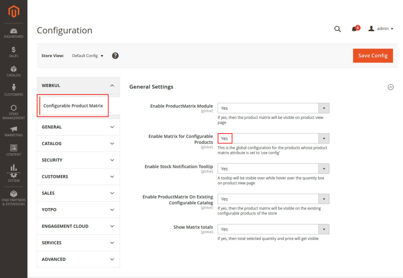Expand the Catalog configuration tab
This screenshot has height=278, width=403.
(x=78, y=143)
